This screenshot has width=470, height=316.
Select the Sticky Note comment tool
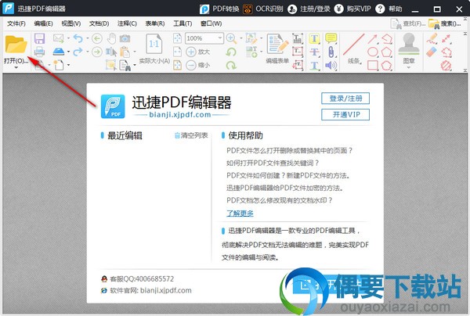point(331,38)
